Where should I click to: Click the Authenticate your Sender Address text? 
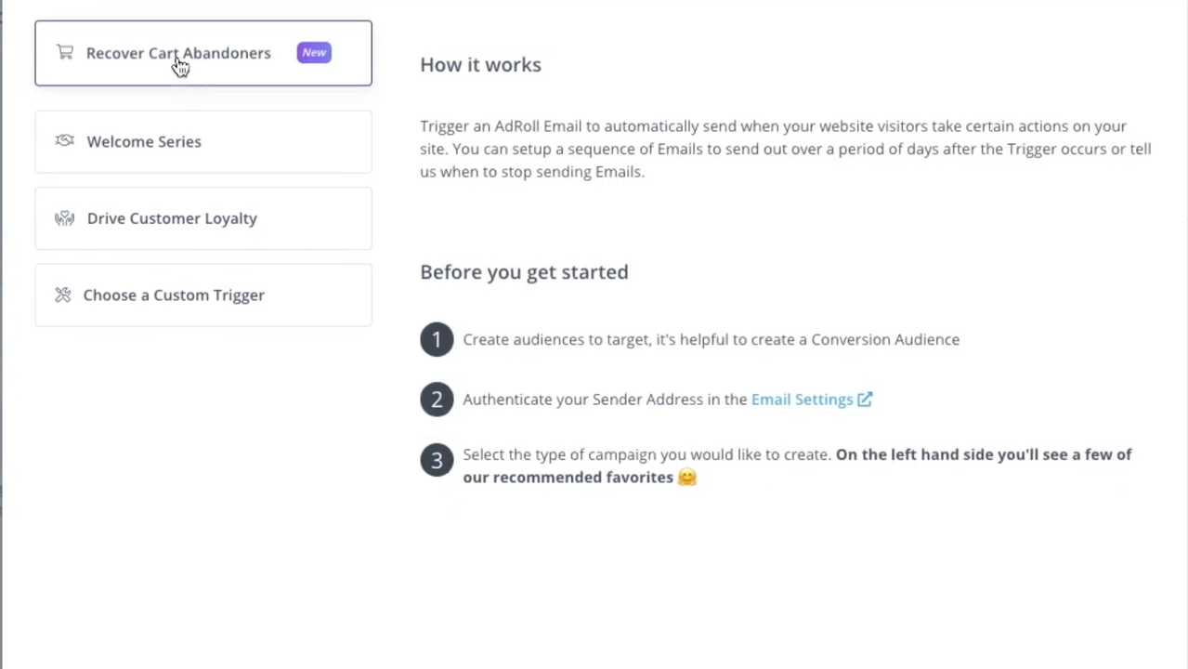tap(605, 400)
